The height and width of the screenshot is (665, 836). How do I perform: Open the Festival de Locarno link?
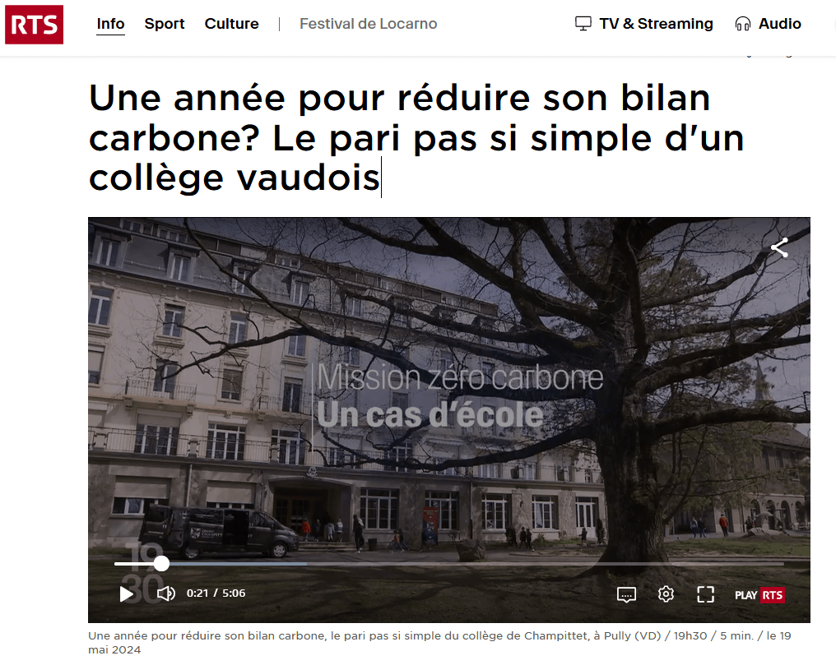pos(368,24)
